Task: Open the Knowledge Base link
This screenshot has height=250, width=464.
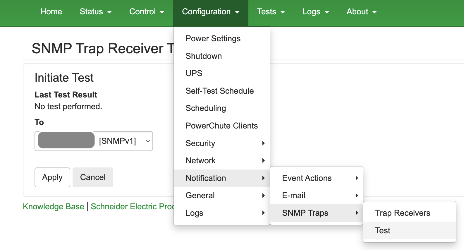Action: (54, 207)
